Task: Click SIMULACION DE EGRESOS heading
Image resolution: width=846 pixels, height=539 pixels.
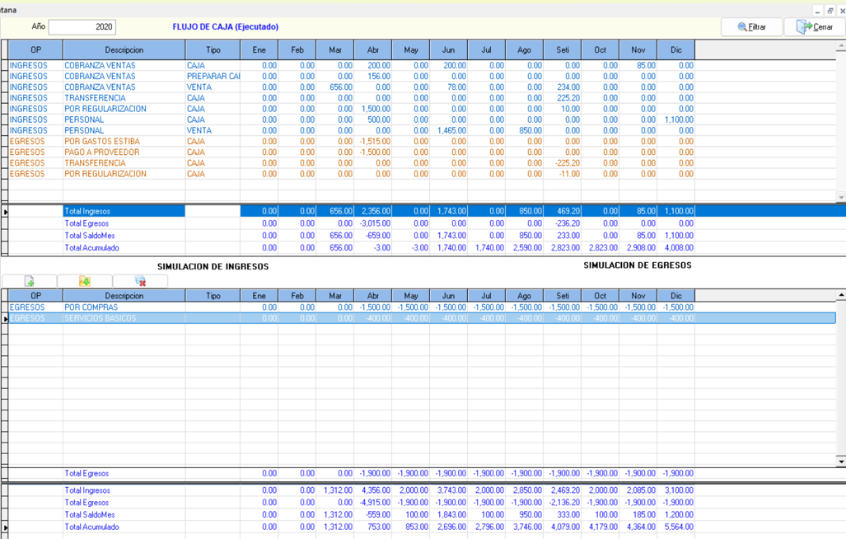Action: (x=638, y=265)
